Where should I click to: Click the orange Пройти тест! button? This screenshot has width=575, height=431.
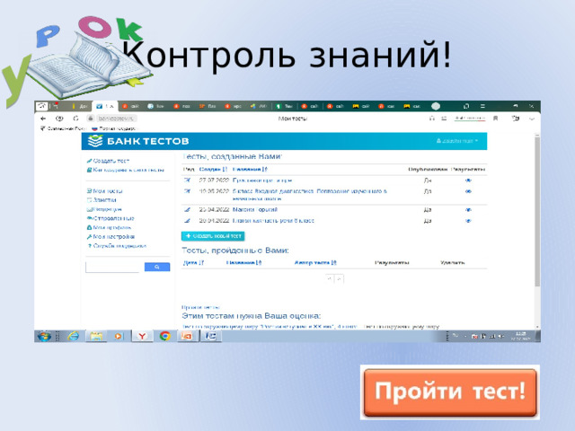click(450, 392)
